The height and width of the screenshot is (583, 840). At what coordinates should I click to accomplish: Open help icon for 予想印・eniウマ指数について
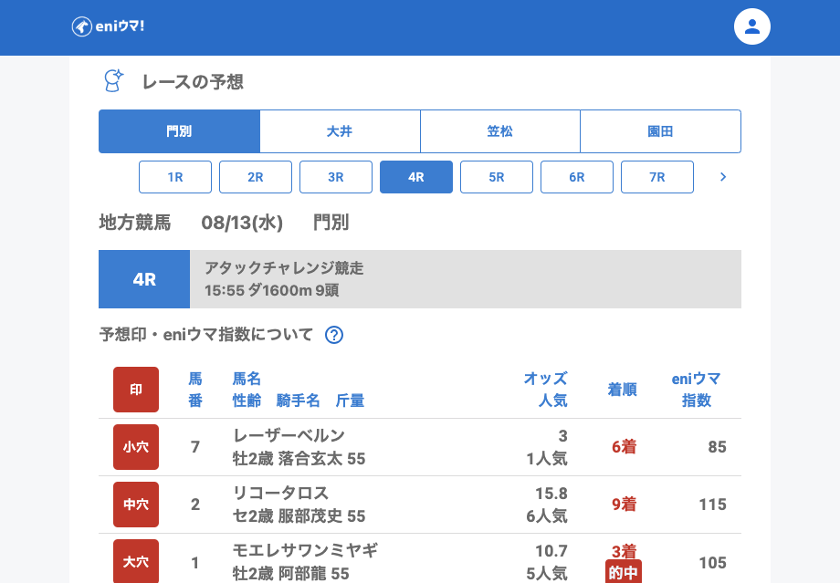334,335
